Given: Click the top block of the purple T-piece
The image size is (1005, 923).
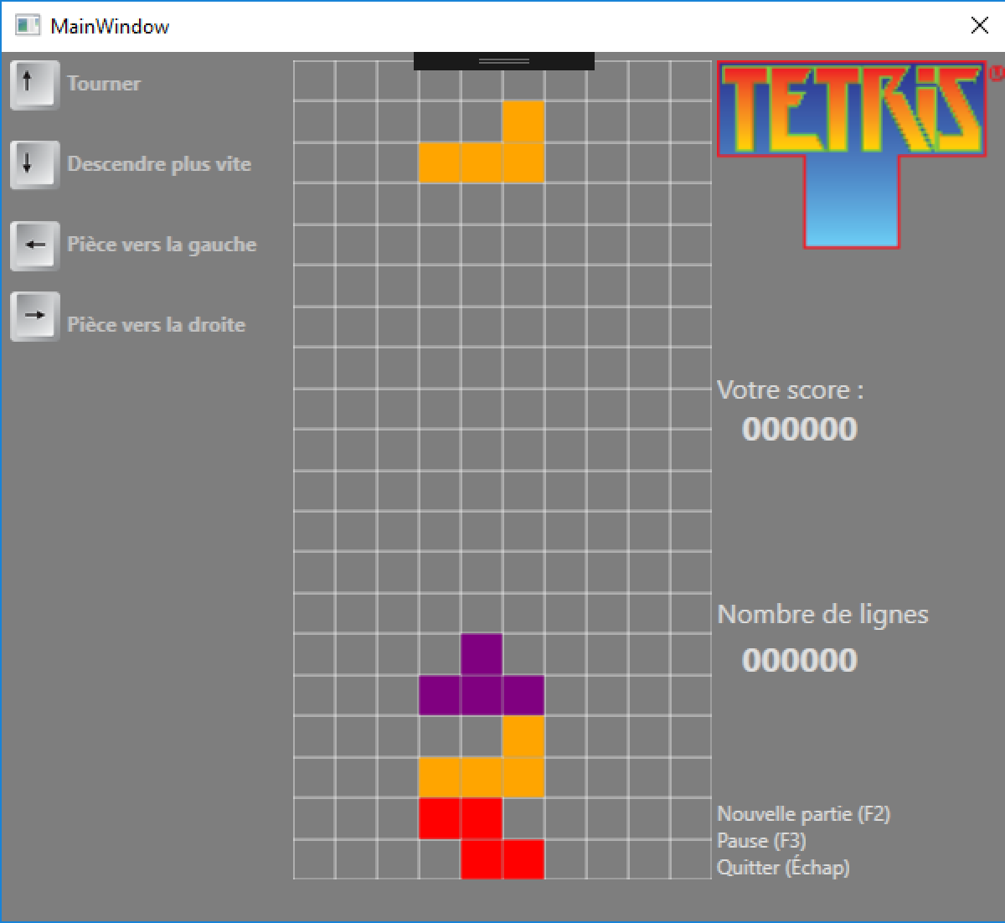Looking at the screenshot, I should click(482, 654).
